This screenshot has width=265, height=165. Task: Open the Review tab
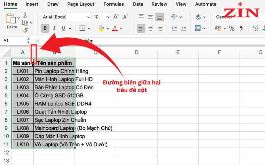159,4
